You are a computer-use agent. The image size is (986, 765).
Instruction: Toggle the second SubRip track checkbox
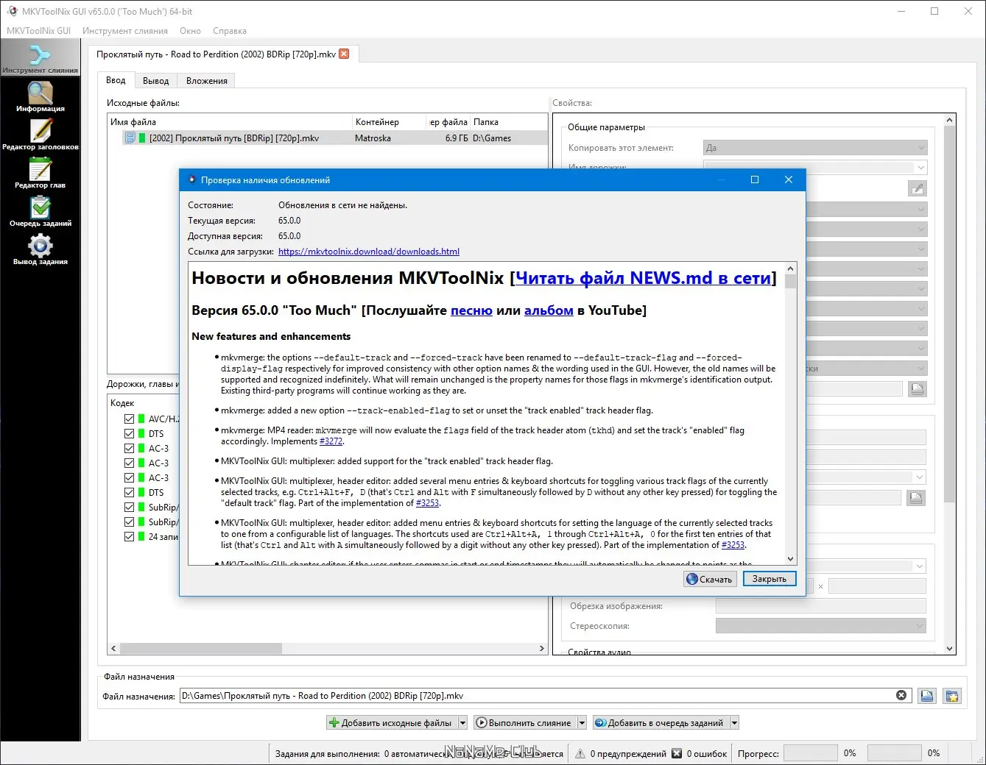[130, 522]
